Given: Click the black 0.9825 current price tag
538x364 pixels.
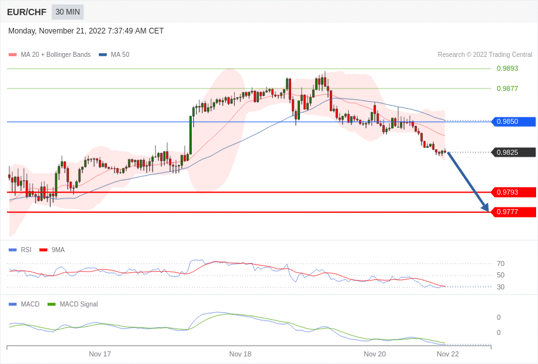Looking at the screenshot, I should [514, 152].
